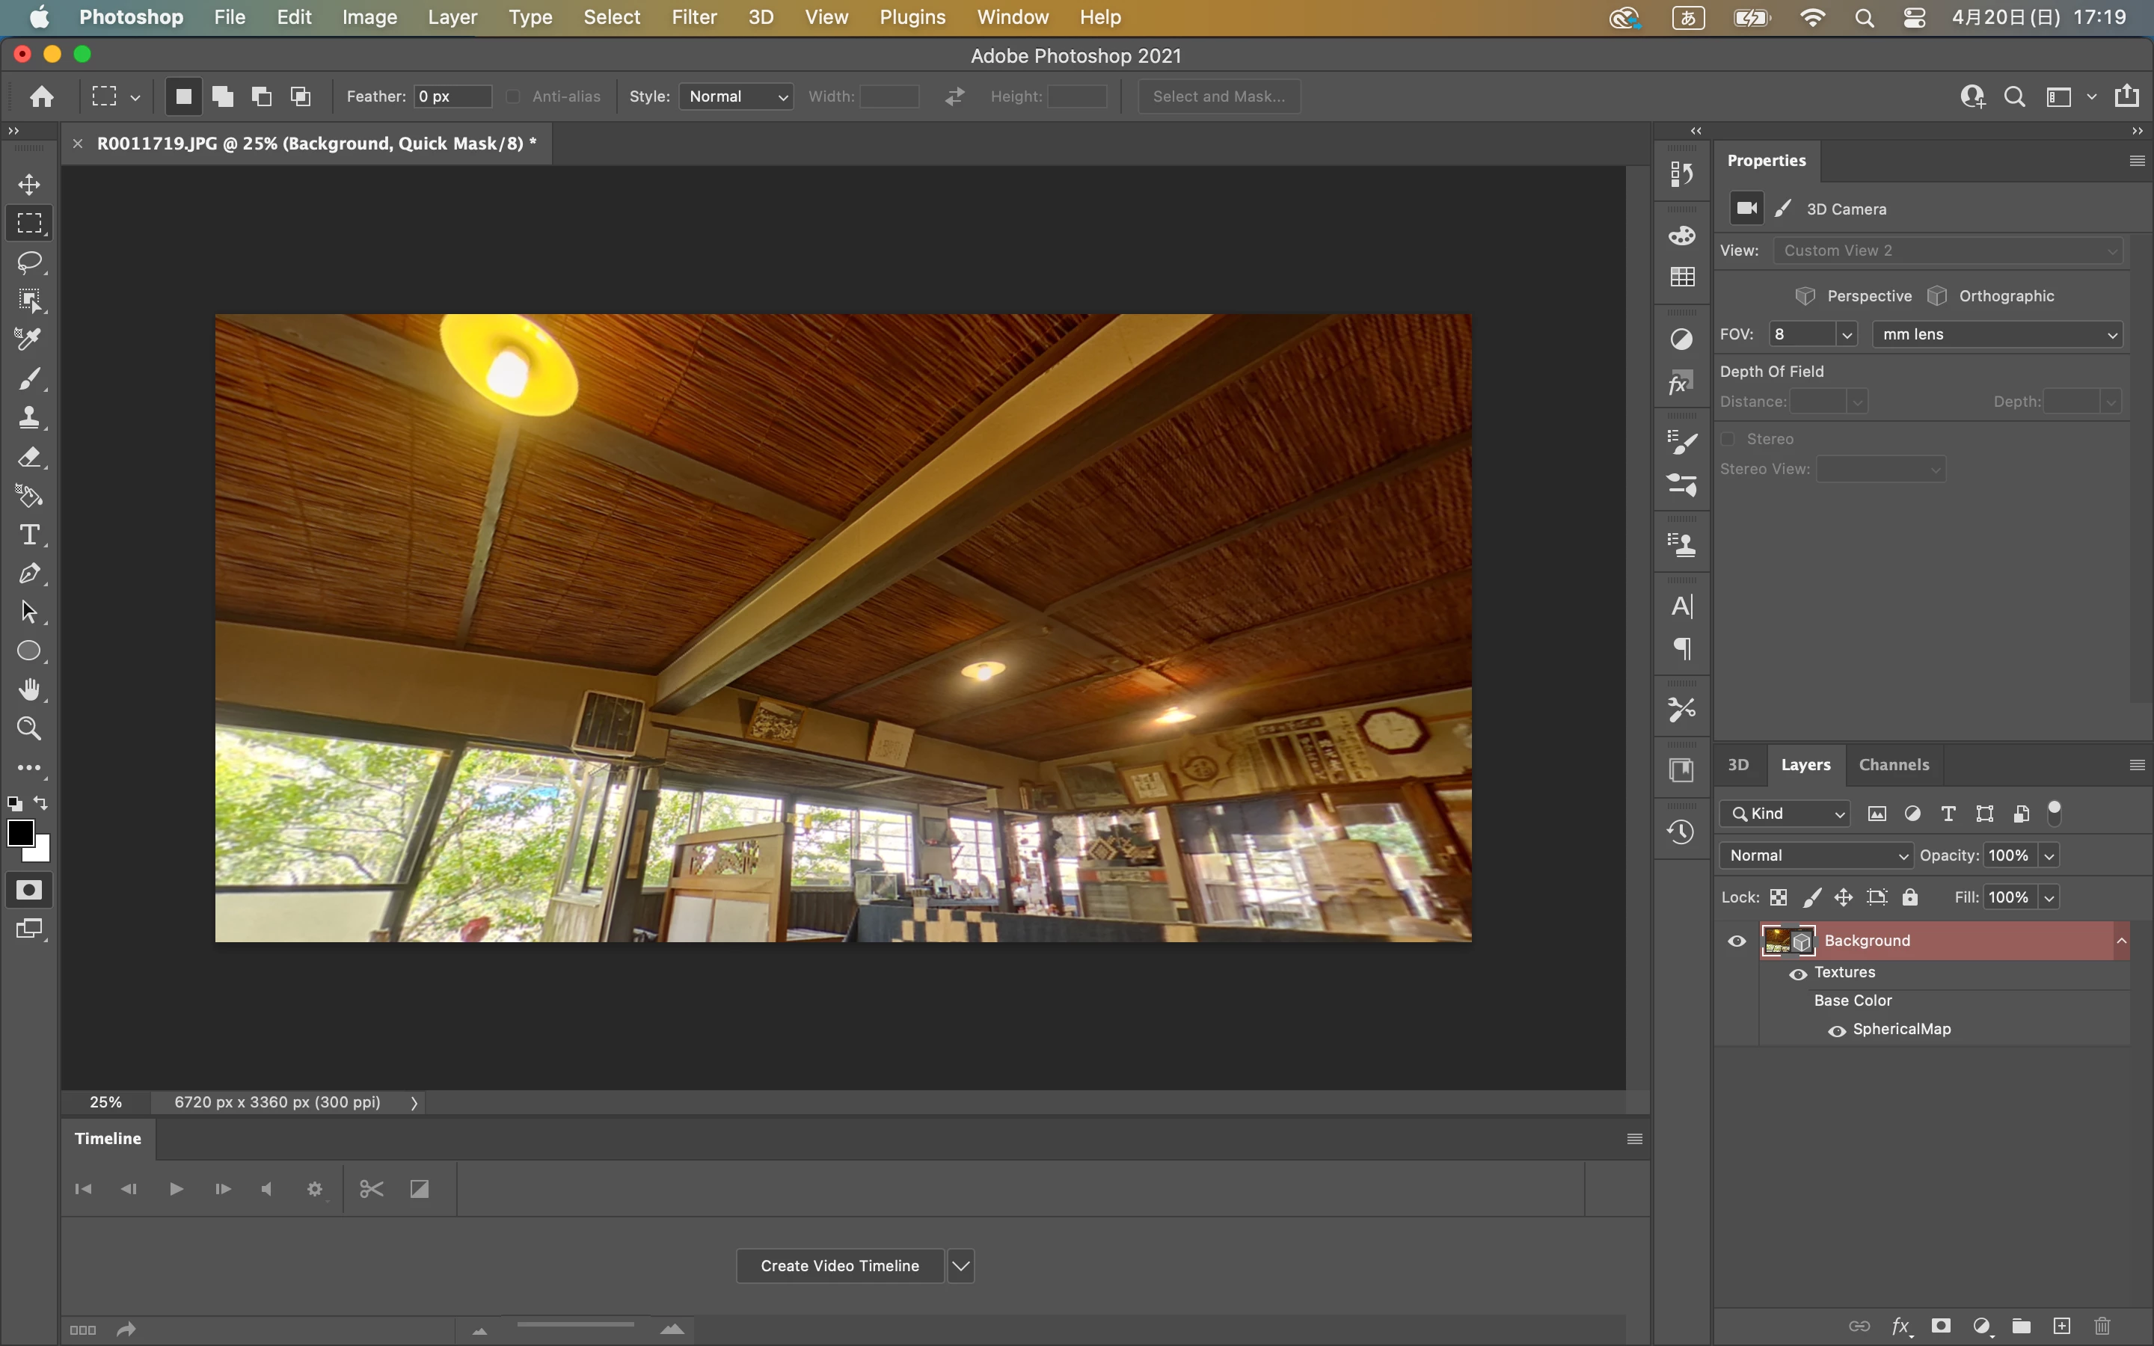Open the History panel icon
Viewport: 2154px width, 1346px height.
tap(1681, 832)
